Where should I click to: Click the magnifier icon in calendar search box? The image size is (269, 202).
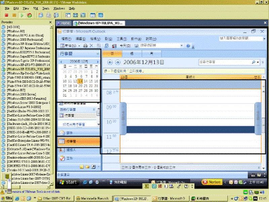click(254, 62)
